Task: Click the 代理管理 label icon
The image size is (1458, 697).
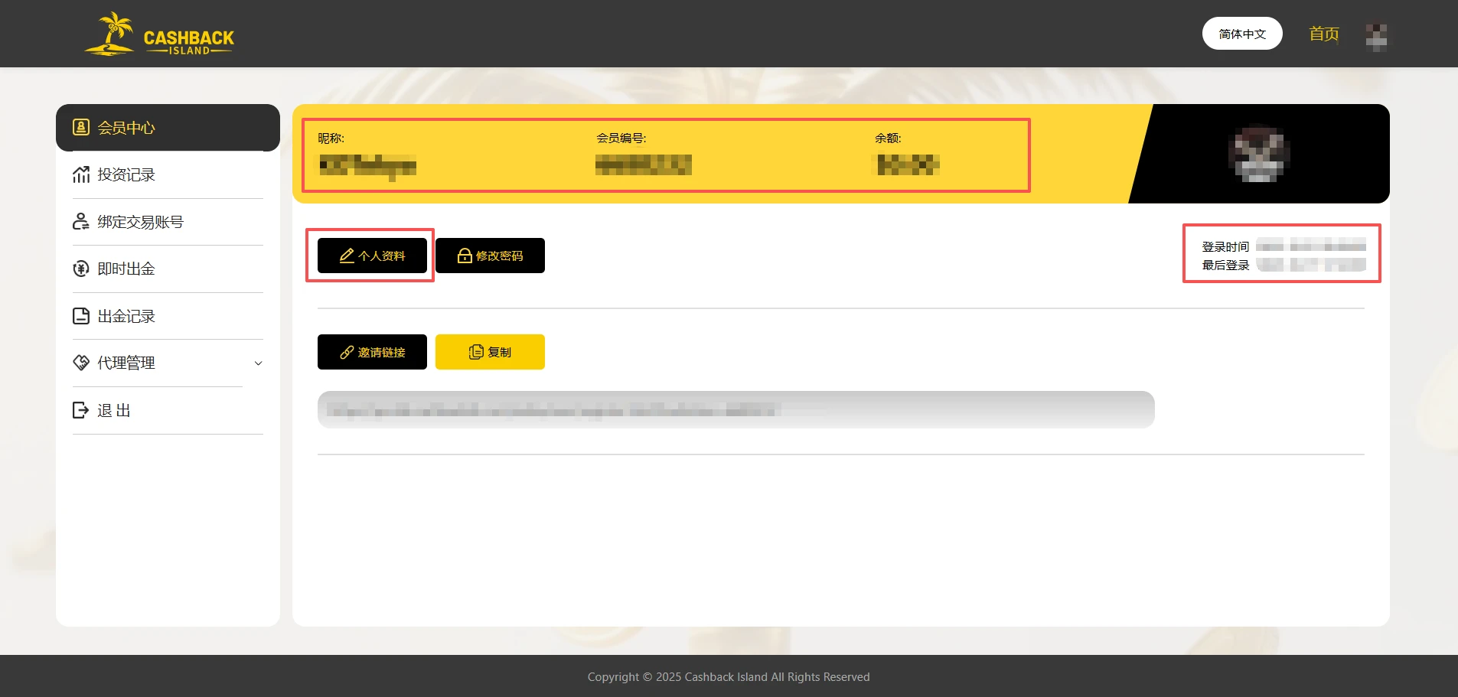Action: pos(81,363)
